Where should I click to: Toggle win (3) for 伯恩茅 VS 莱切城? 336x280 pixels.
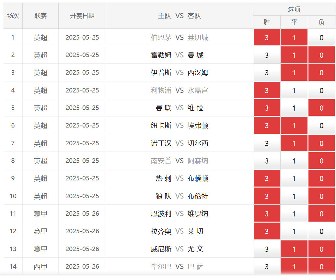point(267,37)
